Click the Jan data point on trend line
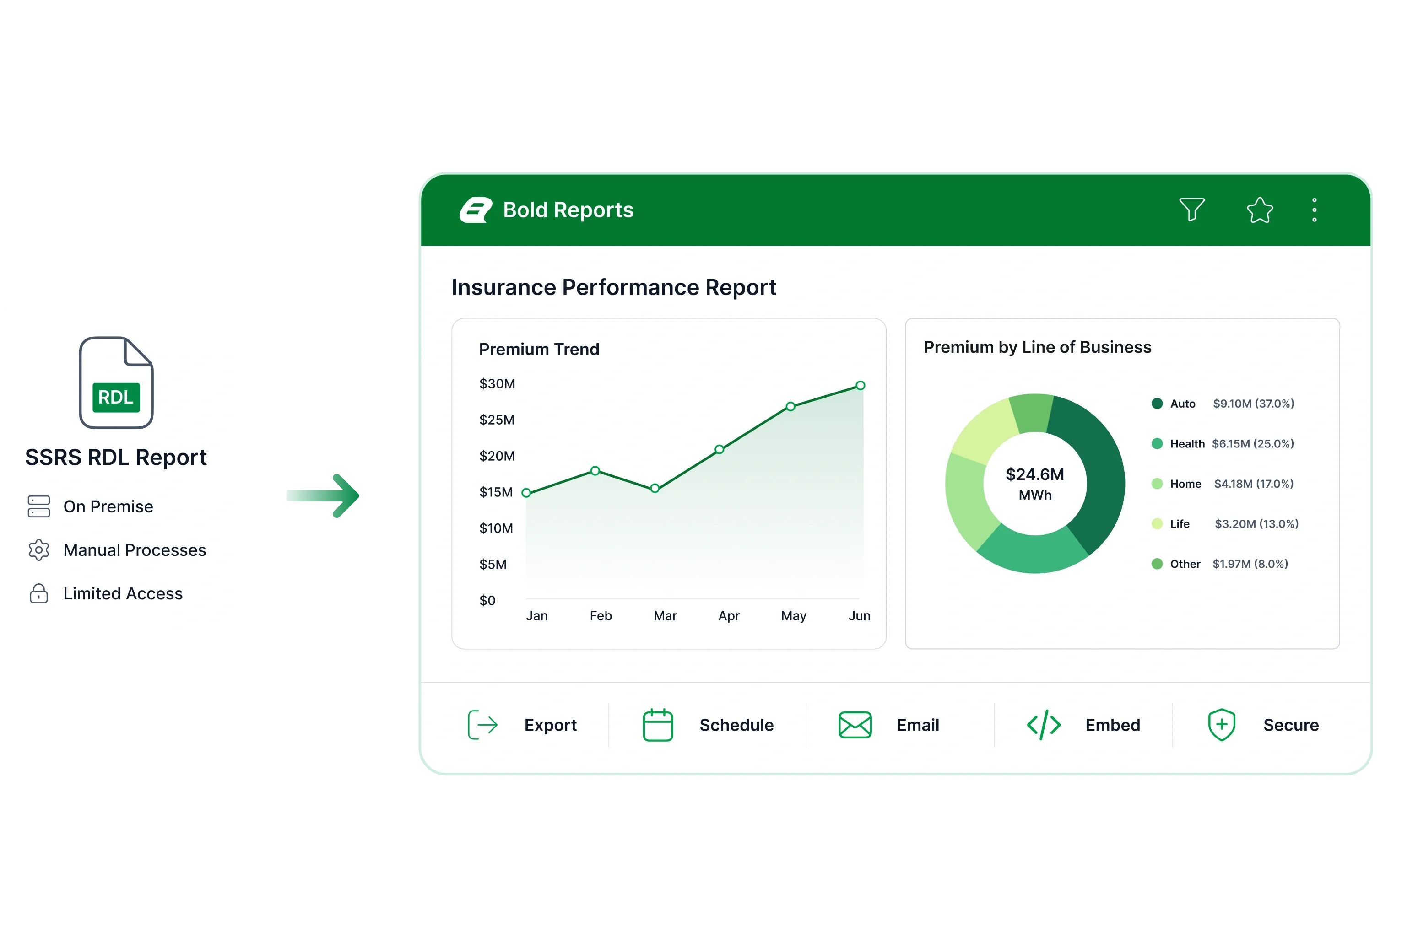The image size is (1418, 937). click(526, 493)
